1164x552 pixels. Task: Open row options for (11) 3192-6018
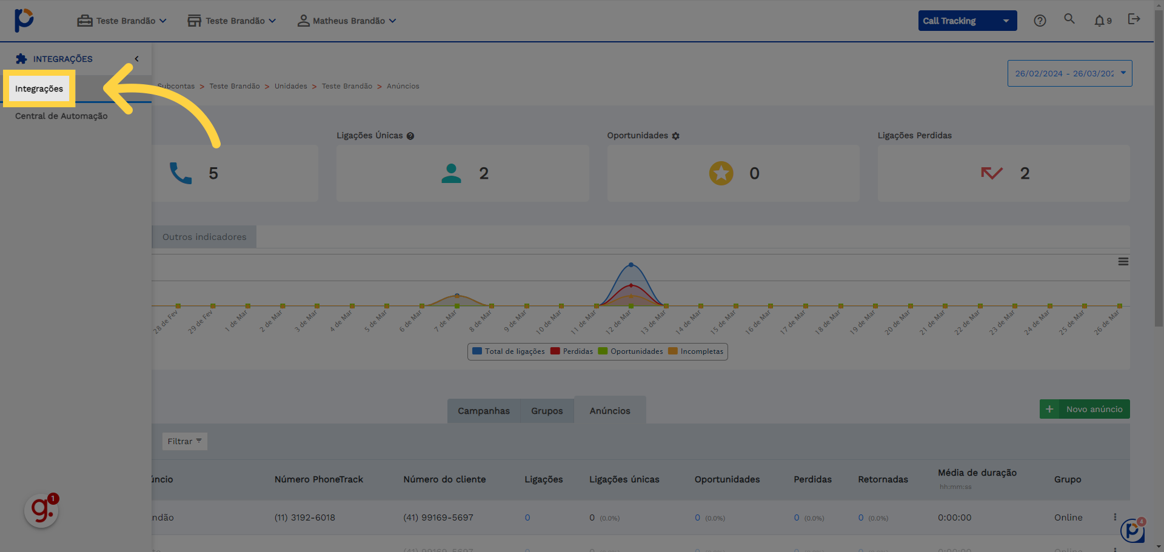coord(1115,517)
